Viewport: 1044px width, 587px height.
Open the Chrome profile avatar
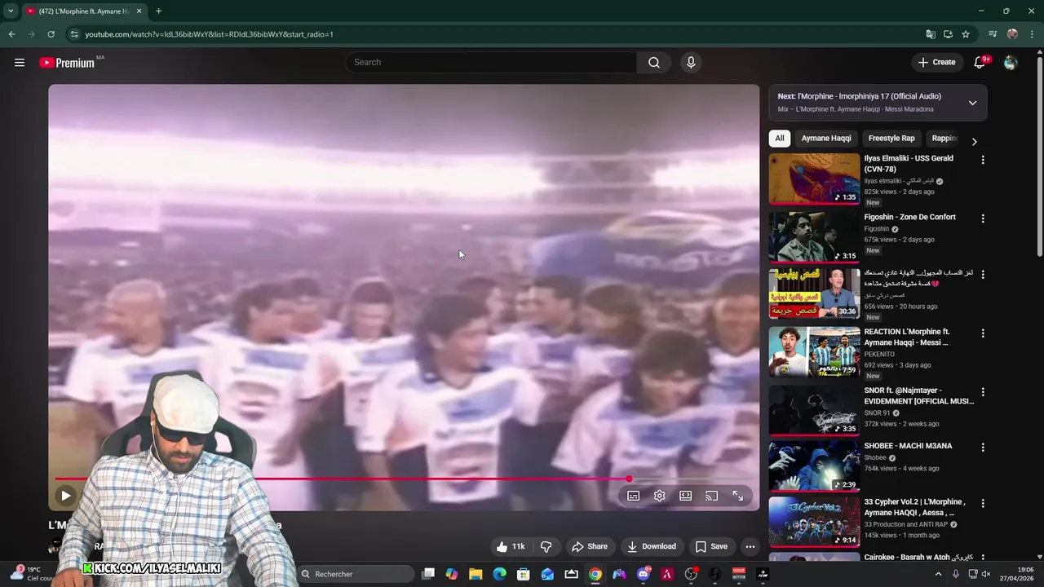click(1012, 34)
